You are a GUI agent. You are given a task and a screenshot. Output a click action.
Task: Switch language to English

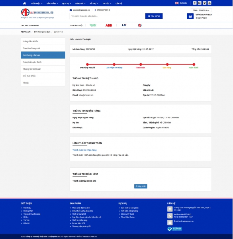(181, 3)
